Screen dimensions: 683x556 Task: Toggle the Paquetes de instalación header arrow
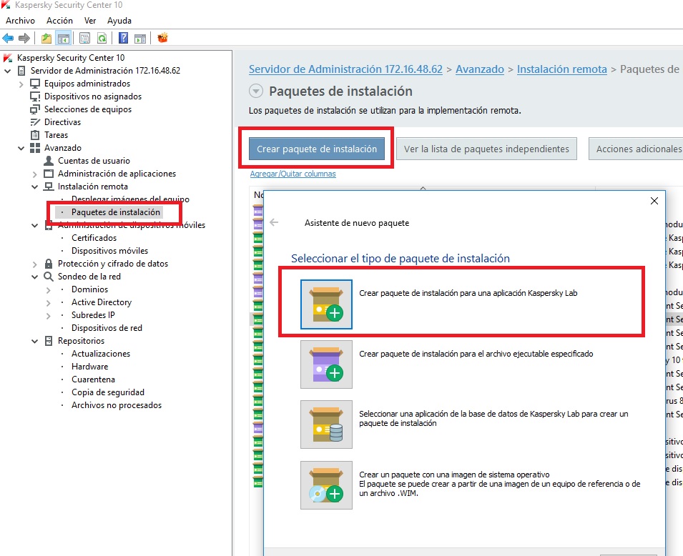pos(256,91)
